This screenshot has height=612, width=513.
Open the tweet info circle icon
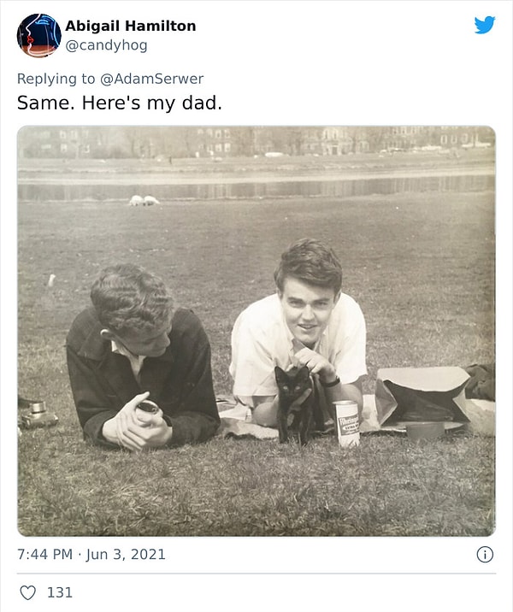coord(485,554)
